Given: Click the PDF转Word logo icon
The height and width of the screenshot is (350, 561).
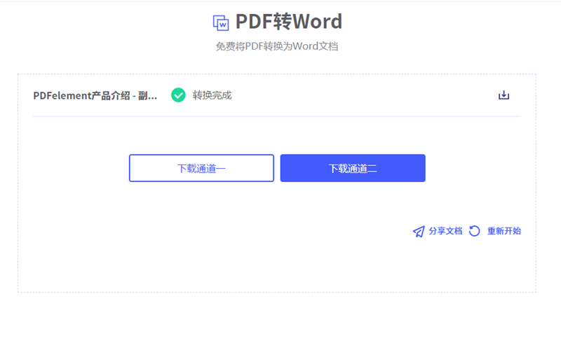Looking at the screenshot, I should click(221, 23).
